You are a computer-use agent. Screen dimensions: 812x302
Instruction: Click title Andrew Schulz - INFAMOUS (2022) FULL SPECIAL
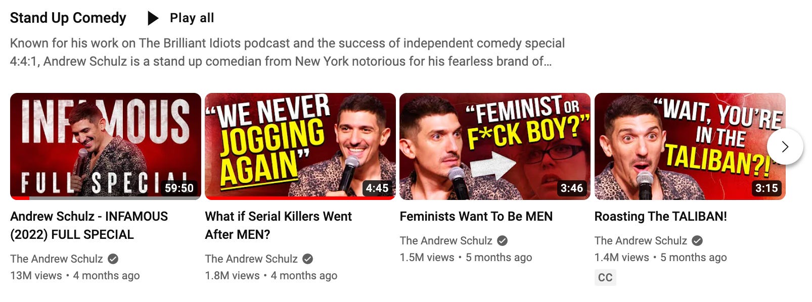(89, 225)
